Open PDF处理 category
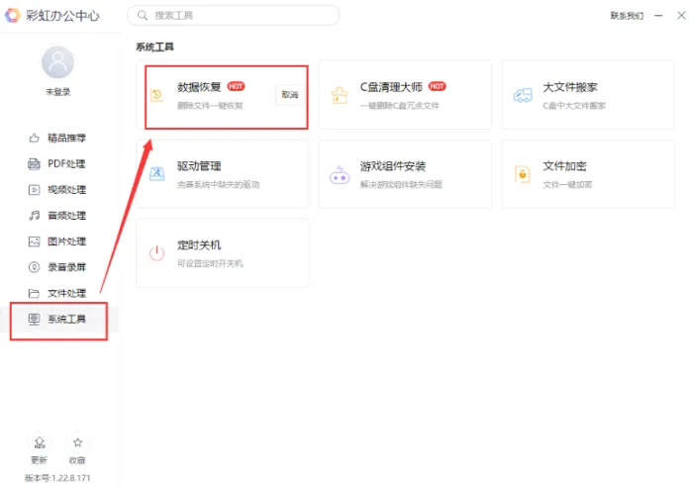This screenshot has width=693, height=485. point(57,164)
